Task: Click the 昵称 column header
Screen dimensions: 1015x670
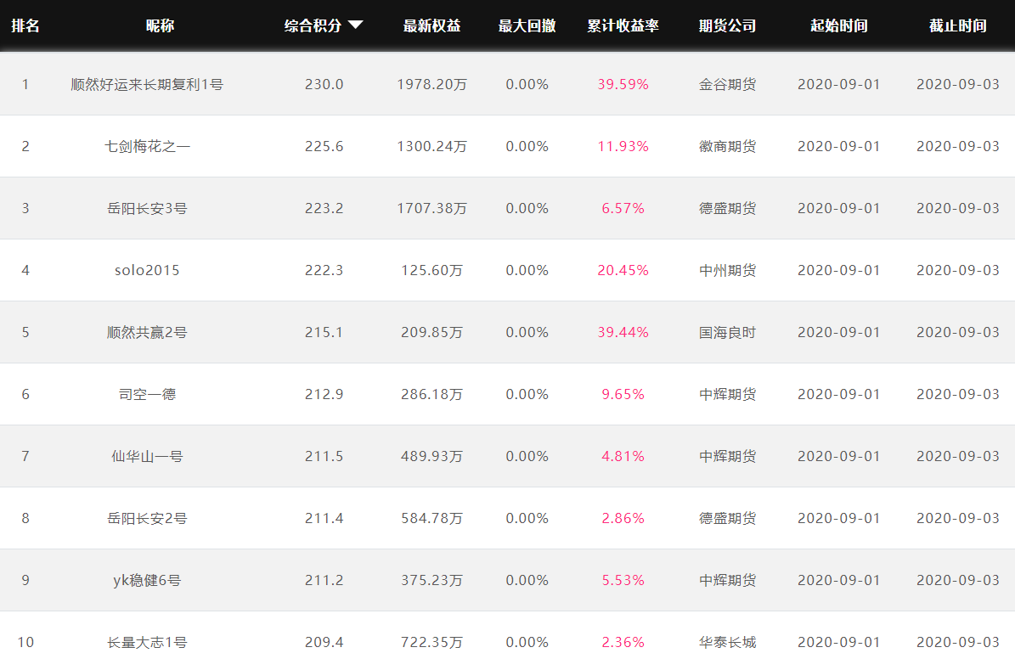Action: point(160,25)
